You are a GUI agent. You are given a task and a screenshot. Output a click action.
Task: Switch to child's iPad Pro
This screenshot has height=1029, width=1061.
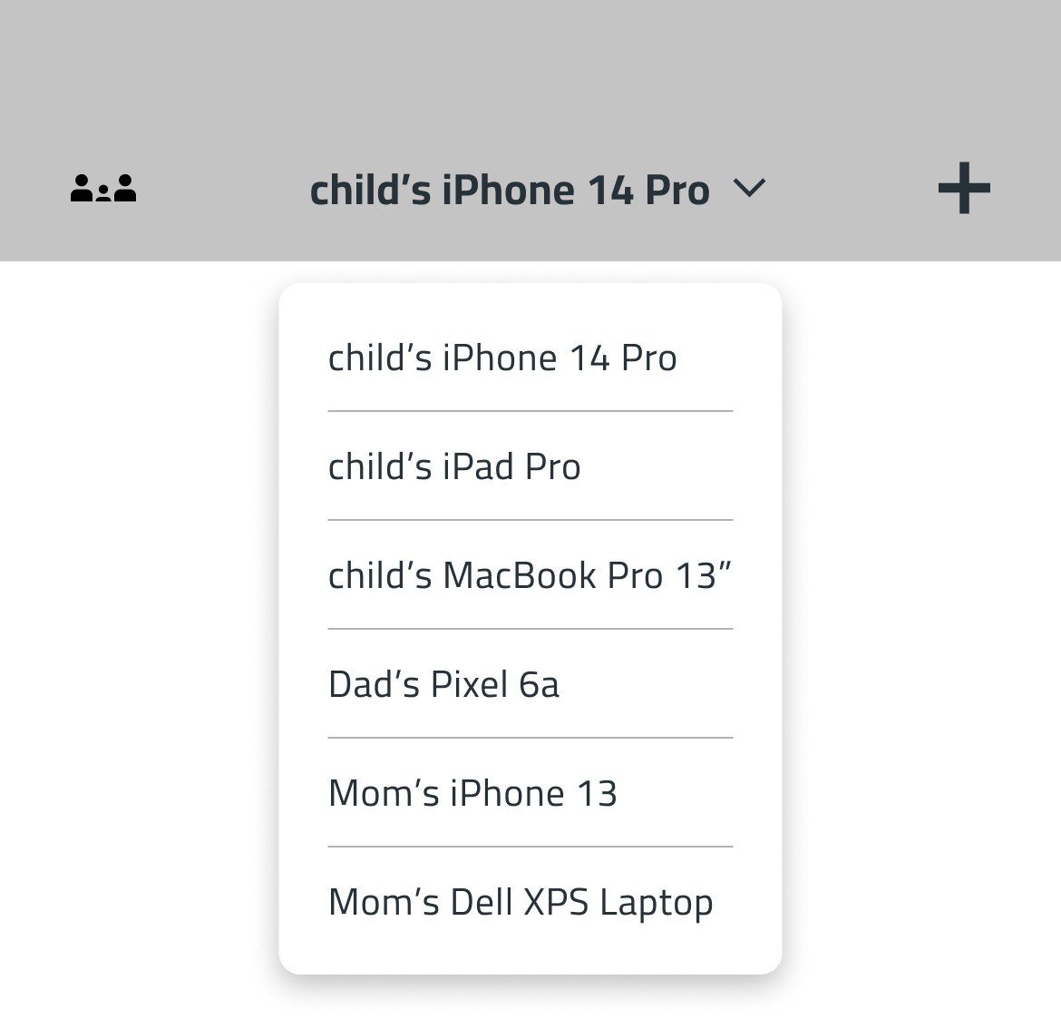coord(454,466)
